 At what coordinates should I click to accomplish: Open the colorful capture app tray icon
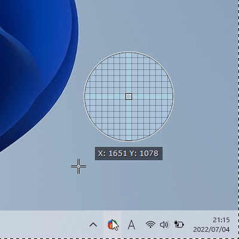[x=112, y=225]
